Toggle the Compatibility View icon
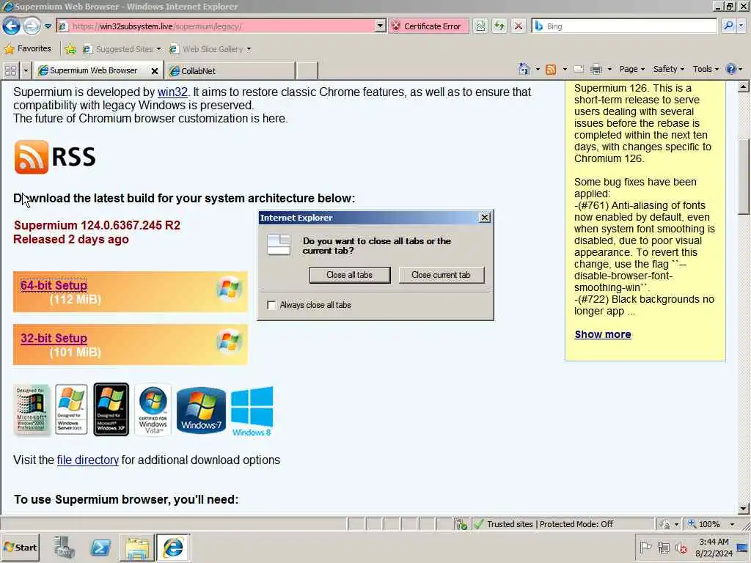 [480, 26]
